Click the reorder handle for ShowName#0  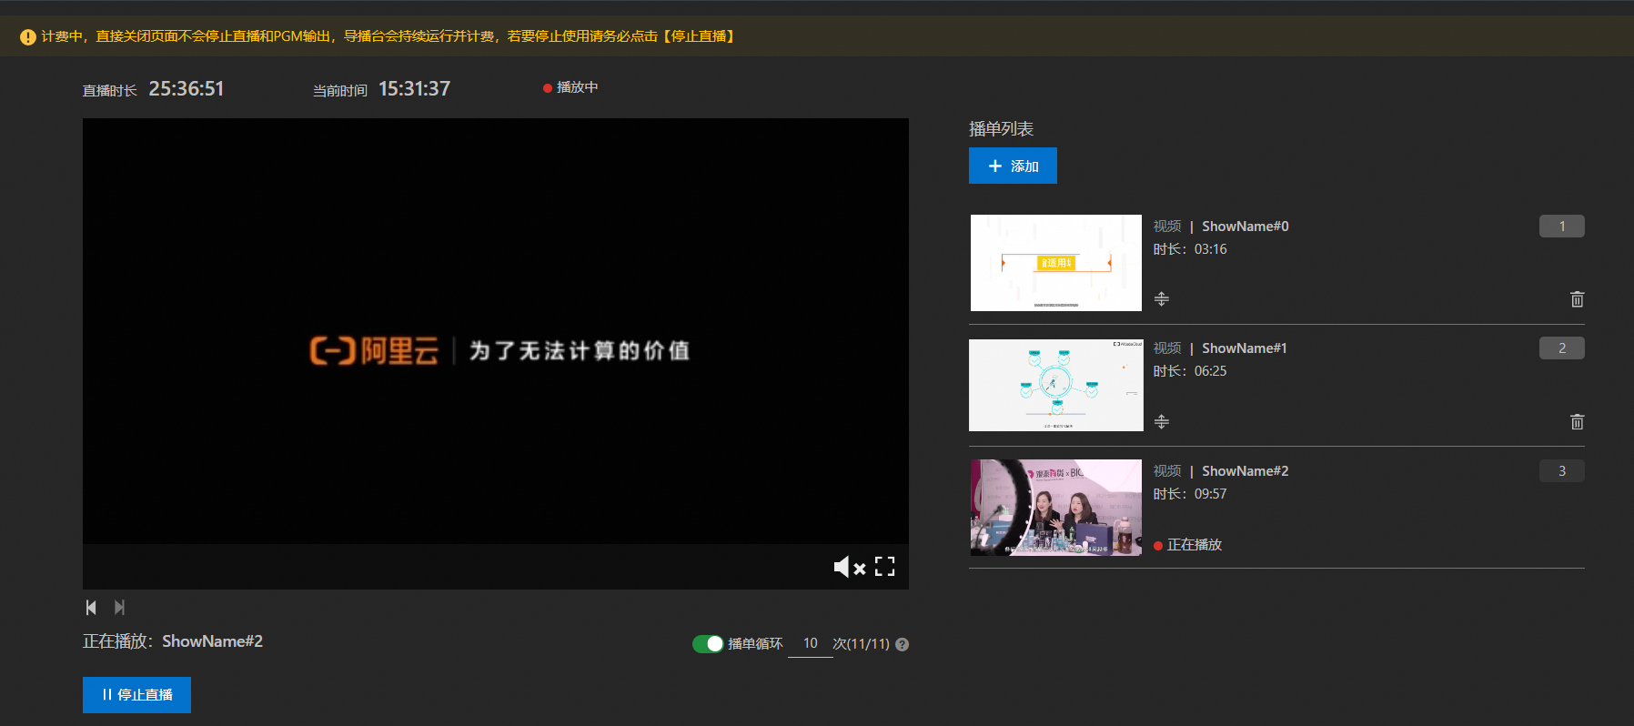coord(1162,298)
